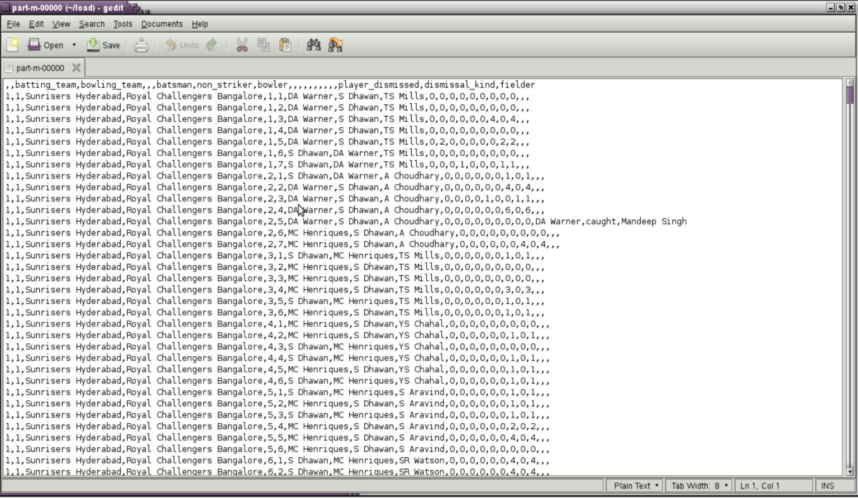
Task: Open the Documents menu
Action: 161,24
